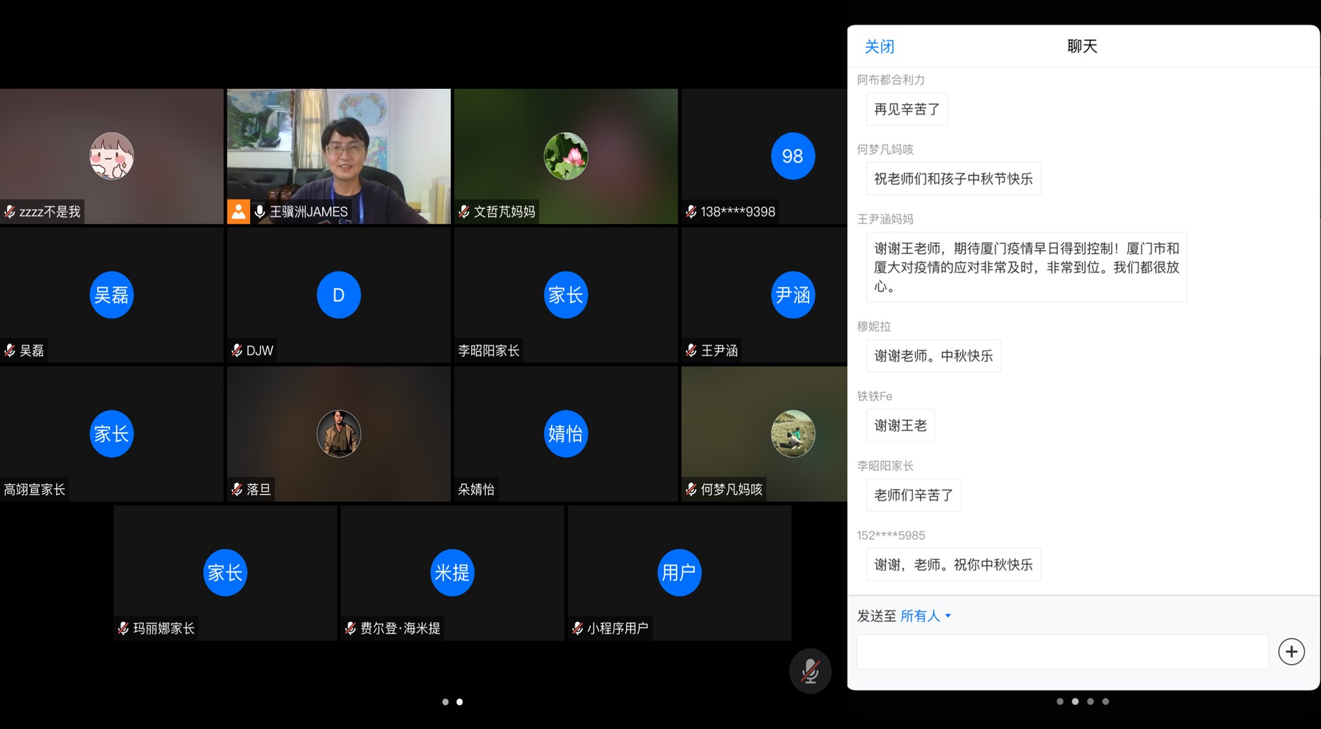Screen dimensions: 1321x729
Task: Toggle the floating muted microphone button
Action: coord(810,671)
